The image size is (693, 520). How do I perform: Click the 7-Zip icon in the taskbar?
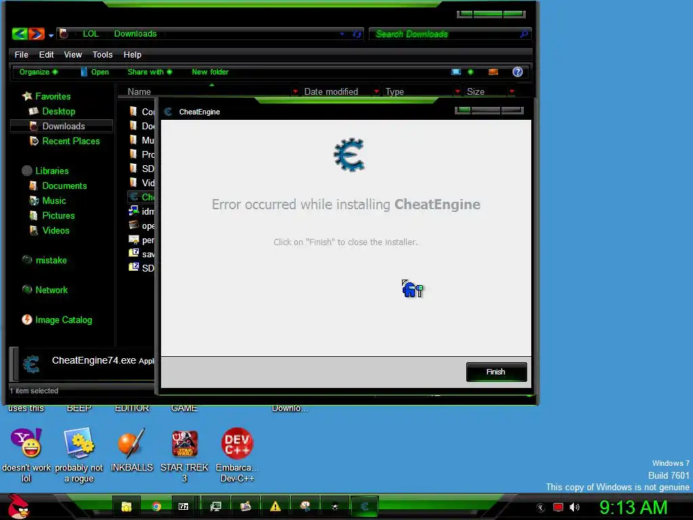[183, 506]
